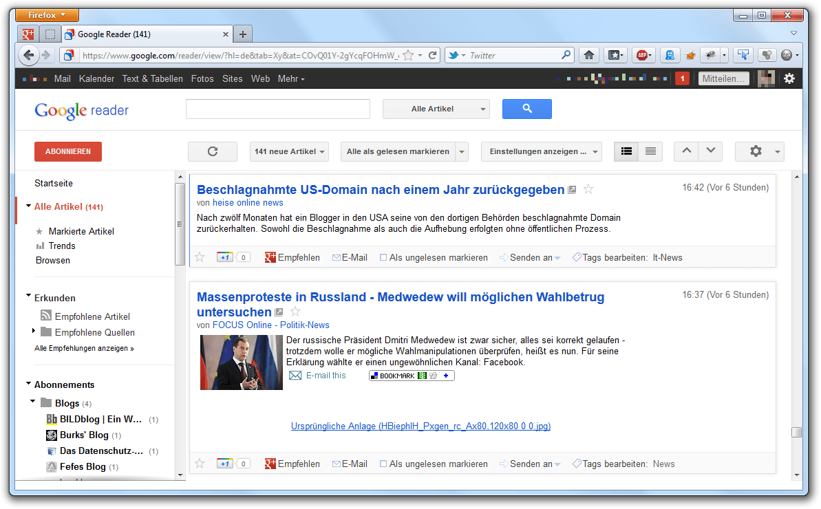Open 'Alle Artikel' search scope dropdown
Image resolution: width=821 pixels, height=509 pixels.
point(436,109)
